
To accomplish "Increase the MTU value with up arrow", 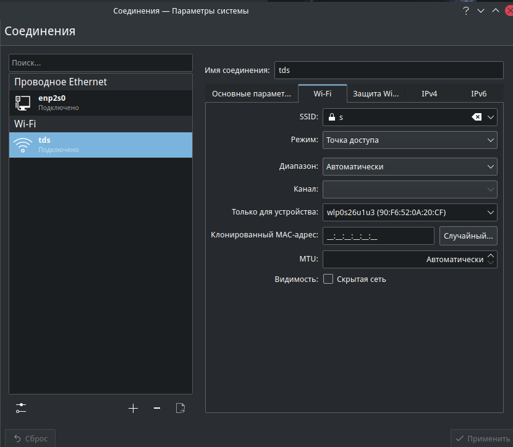I will (491, 255).
